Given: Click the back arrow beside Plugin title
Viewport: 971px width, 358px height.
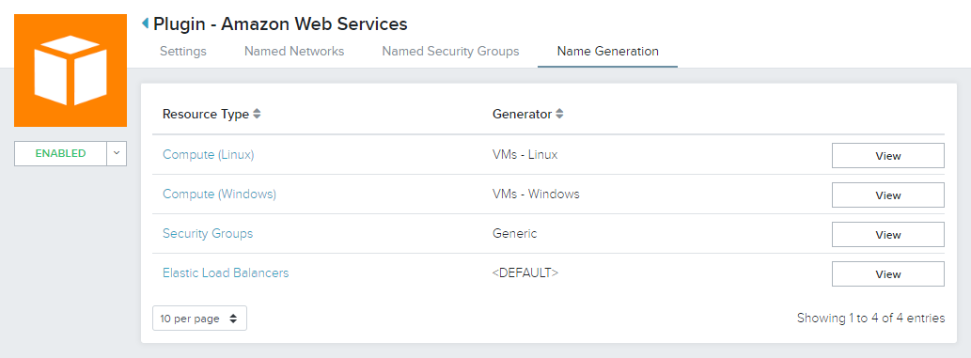Looking at the screenshot, I should pyautogui.click(x=146, y=23).
